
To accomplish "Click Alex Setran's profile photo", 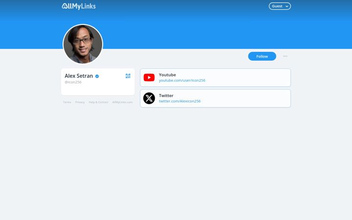I will (x=83, y=44).
